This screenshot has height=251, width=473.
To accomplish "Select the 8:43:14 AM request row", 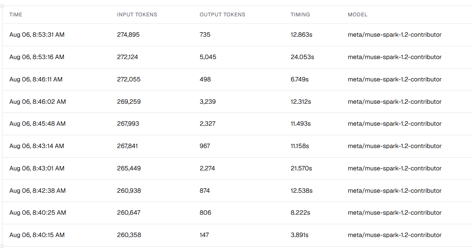I will 238,146.
